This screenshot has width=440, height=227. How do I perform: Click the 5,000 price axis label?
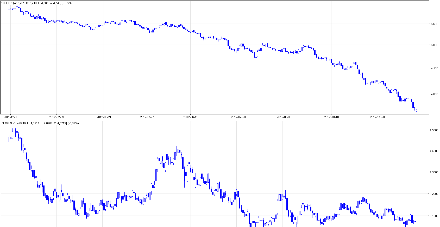point(434,45)
